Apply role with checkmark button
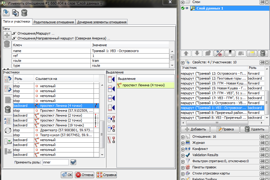 (73, 162)
